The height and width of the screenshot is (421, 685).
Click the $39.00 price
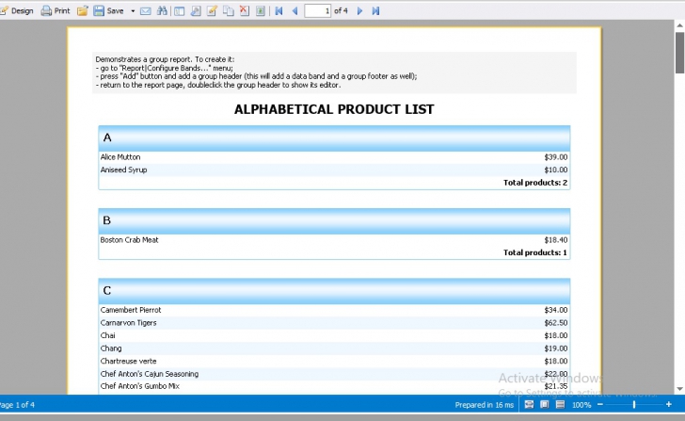click(x=556, y=157)
